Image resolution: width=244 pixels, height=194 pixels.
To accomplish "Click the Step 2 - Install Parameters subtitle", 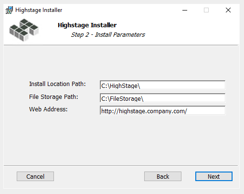I will (x=108, y=35).
